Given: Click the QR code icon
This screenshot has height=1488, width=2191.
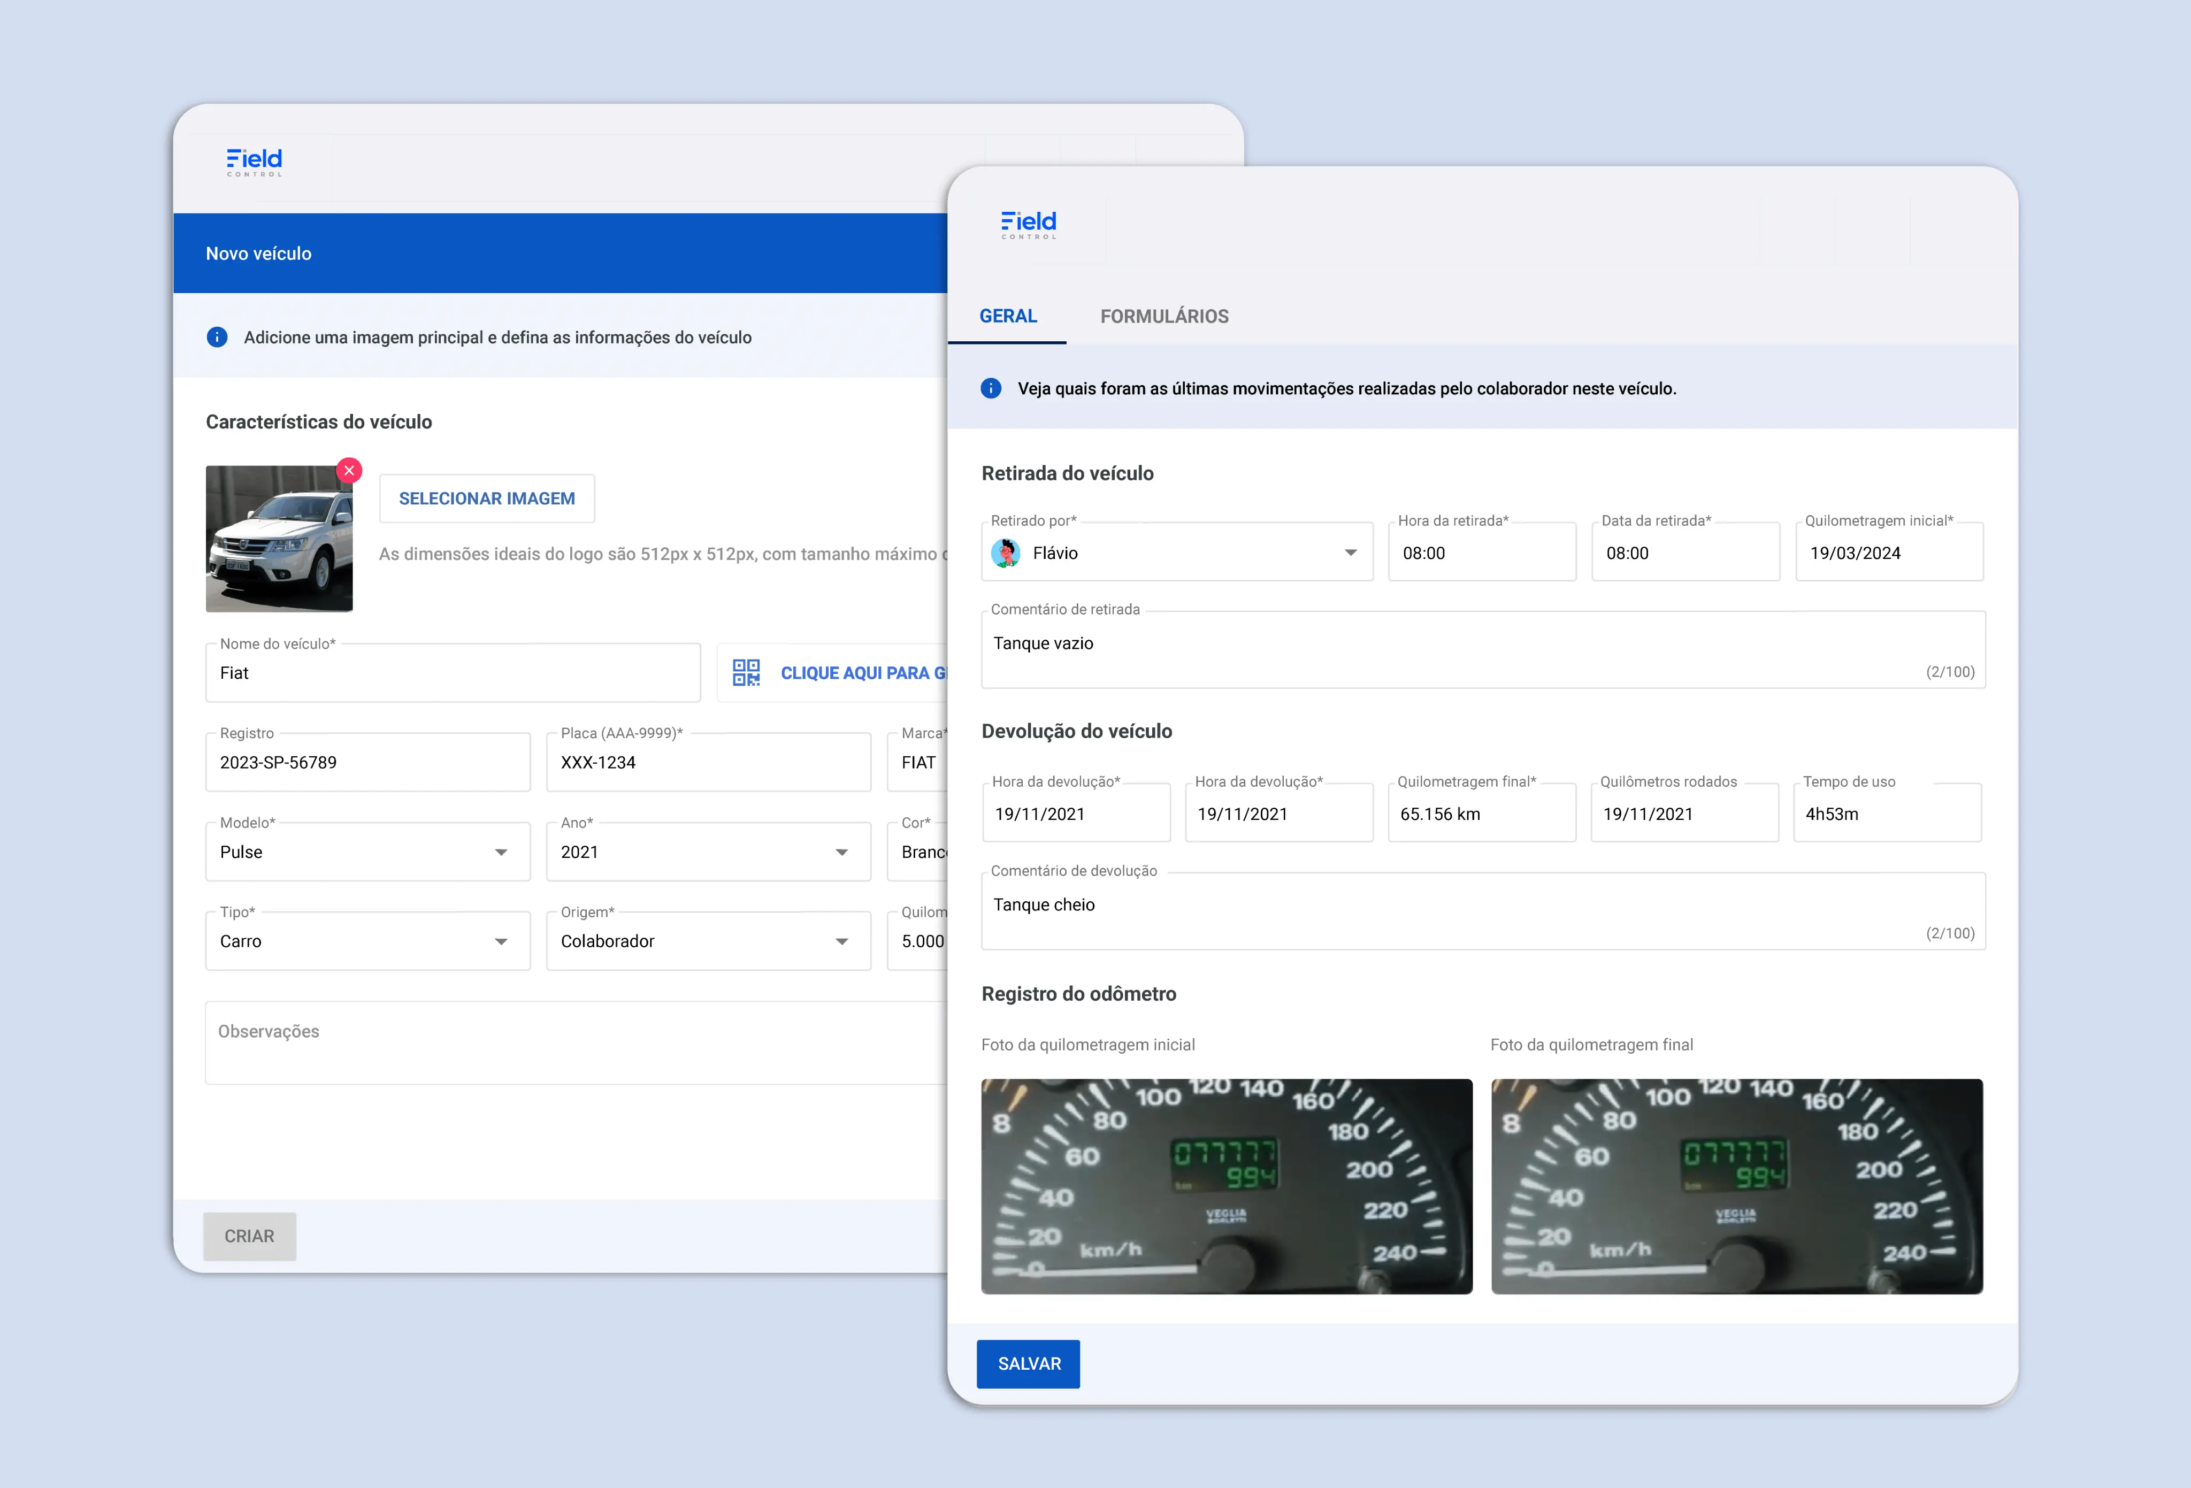Looking at the screenshot, I should point(746,672).
